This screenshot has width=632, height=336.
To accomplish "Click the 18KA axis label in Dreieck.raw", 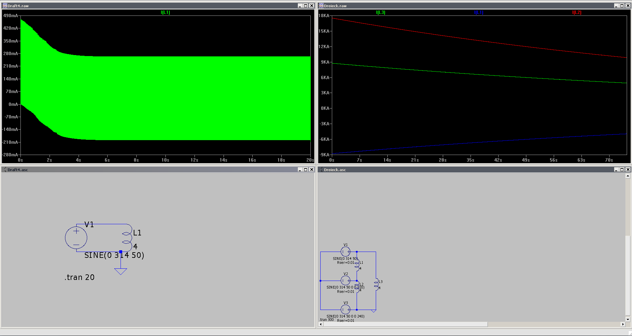I will coord(324,15).
